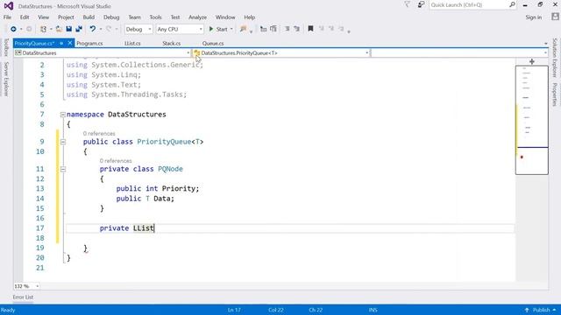The height and width of the screenshot is (315, 561).
Task: Close the PriorityQueue.cs tab
Action: (x=70, y=43)
